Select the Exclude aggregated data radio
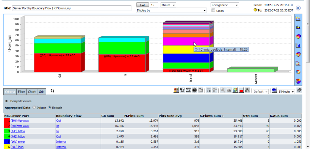The width and height of the screenshot is (310, 149). point(50,108)
